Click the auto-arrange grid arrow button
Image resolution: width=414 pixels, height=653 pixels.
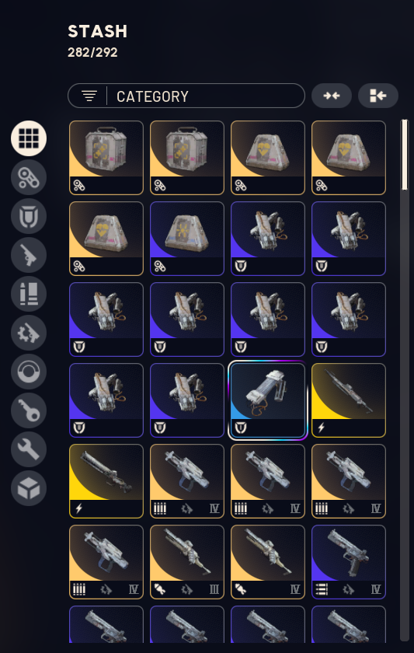(x=378, y=96)
